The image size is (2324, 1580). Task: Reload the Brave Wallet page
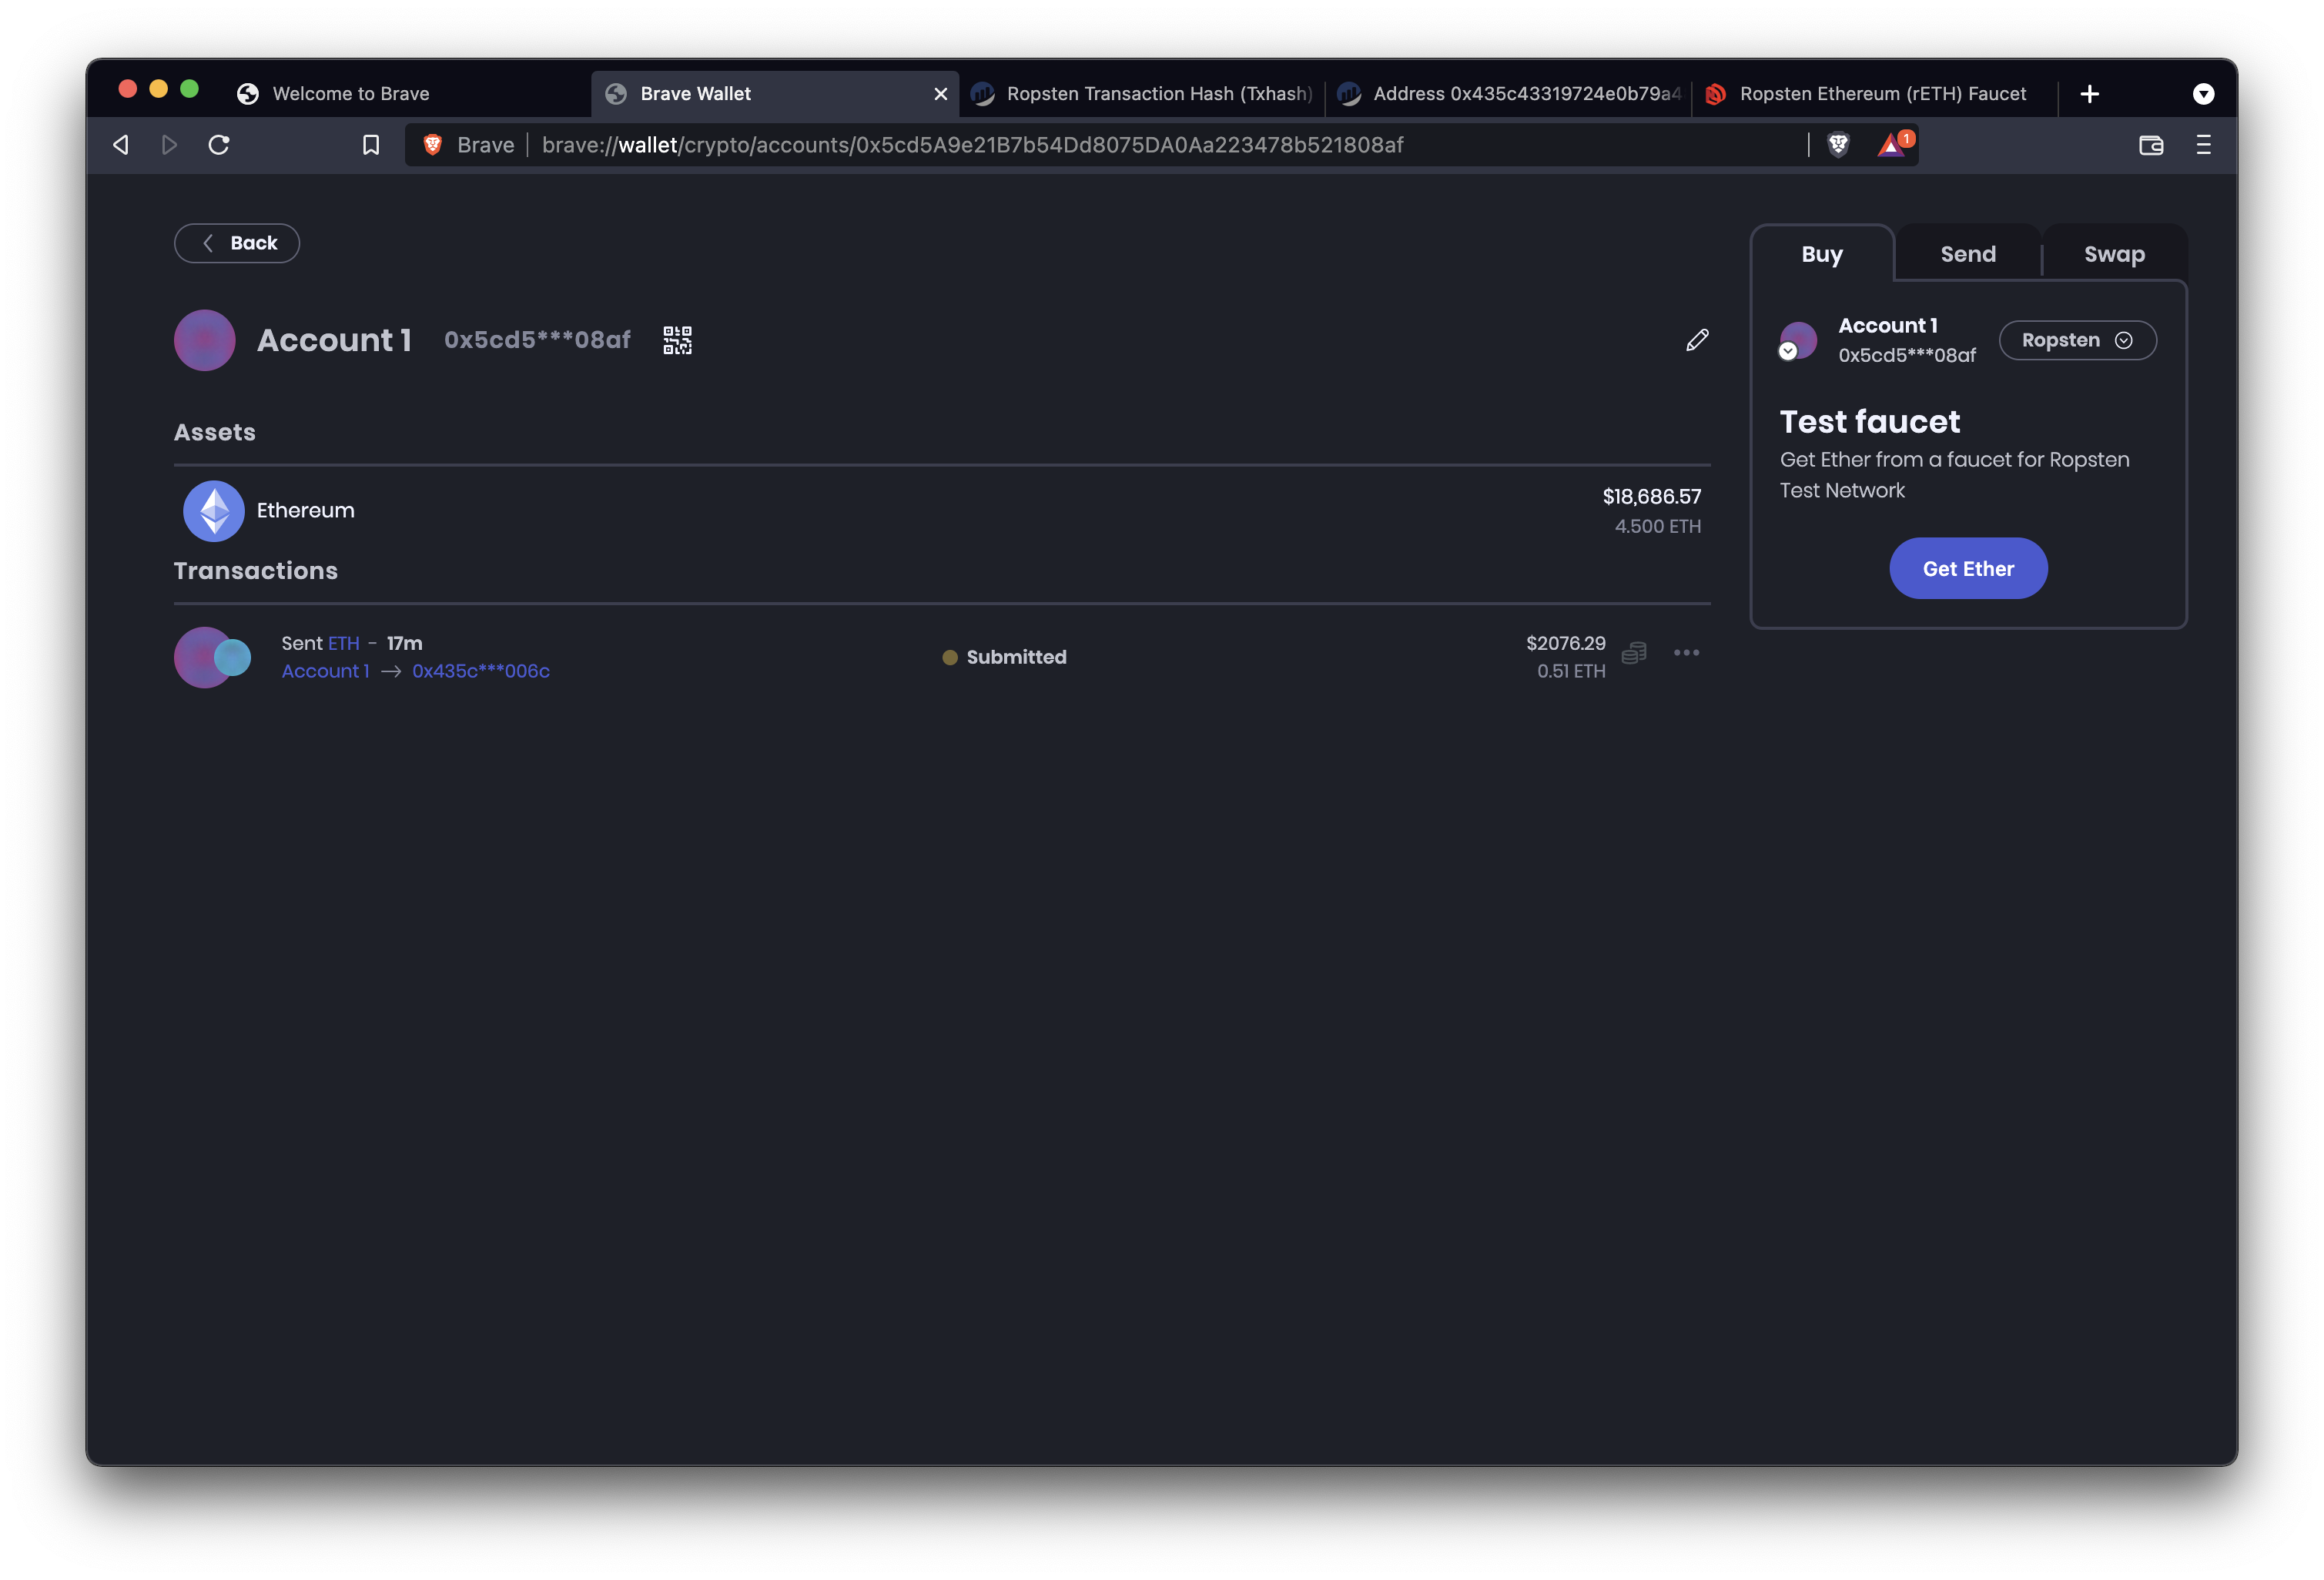pos(219,144)
